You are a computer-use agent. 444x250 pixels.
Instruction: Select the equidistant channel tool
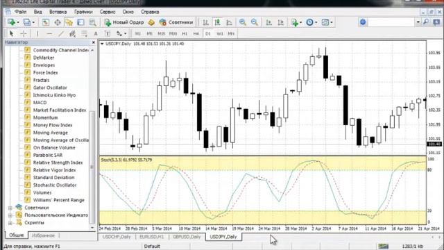point(72,34)
